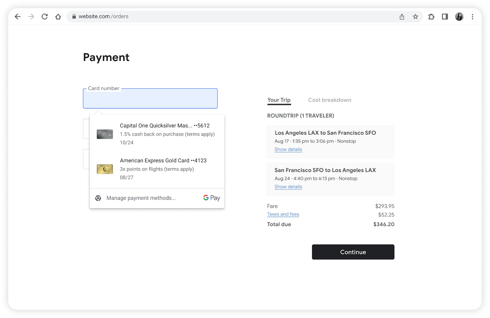The width and height of the screenshot is (490, 318).
Task: Open the browser extensions puzzle icon
Action: tap(432, 17)
